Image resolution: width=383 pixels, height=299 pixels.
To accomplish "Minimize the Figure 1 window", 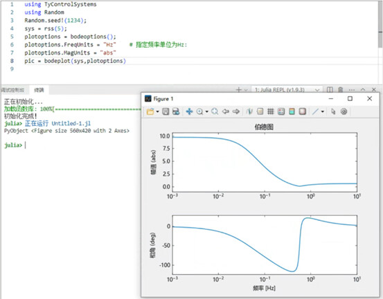I will 331,98.
